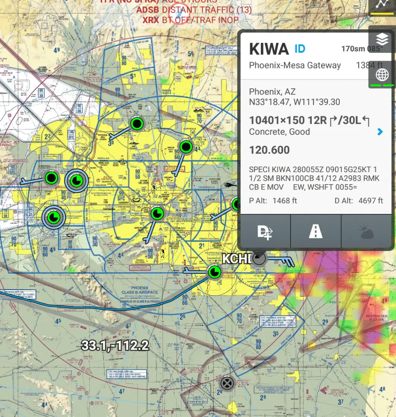Expand runway 12R/30L details chevron
The height and width of the screenshot is (417, 396).
[x=380, y=132]
